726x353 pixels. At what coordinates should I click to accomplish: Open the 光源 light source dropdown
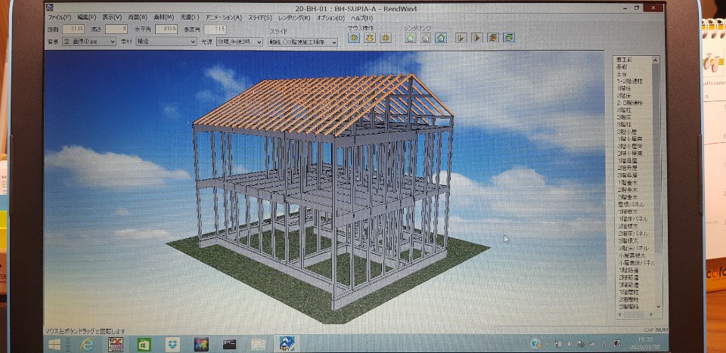238,42
